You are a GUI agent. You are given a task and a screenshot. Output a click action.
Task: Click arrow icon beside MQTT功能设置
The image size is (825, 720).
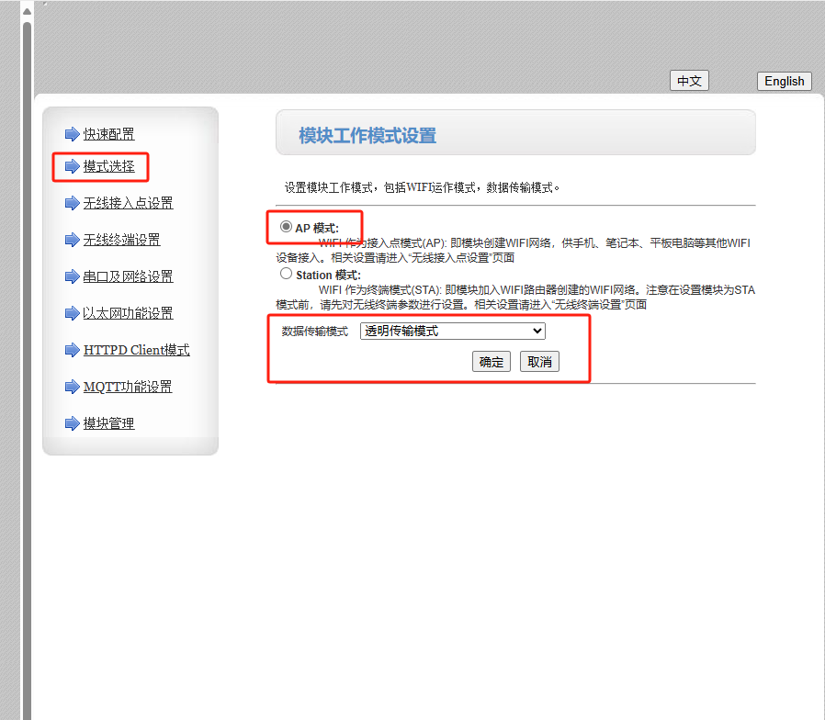tap(72, 387)
